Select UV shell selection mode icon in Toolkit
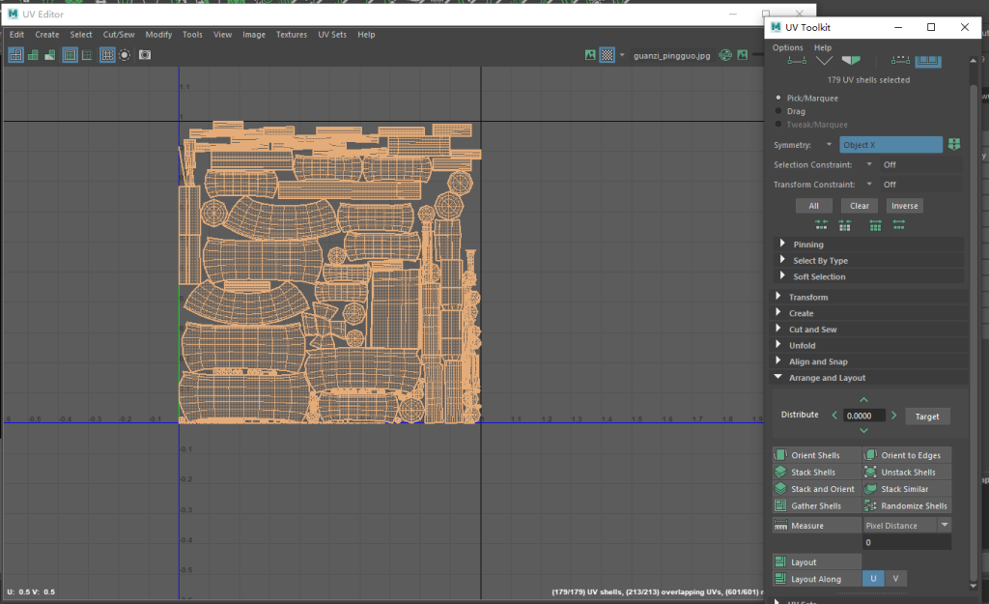Screen dimensions: 989x604 pos(928,60)
